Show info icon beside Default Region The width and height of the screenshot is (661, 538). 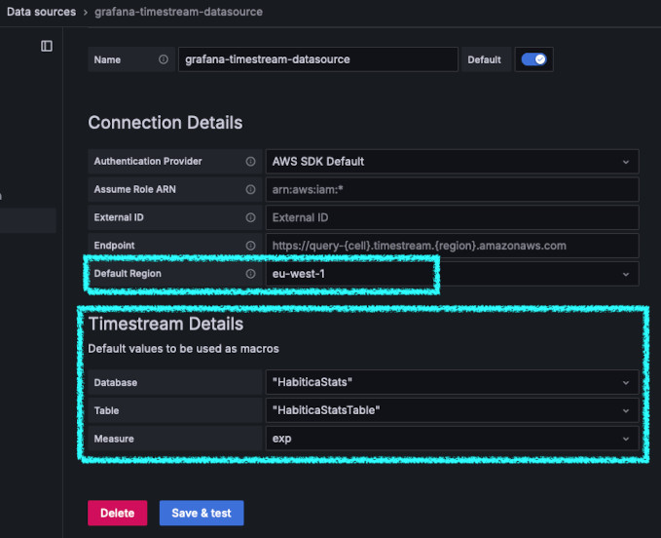(x=250, y=274)
